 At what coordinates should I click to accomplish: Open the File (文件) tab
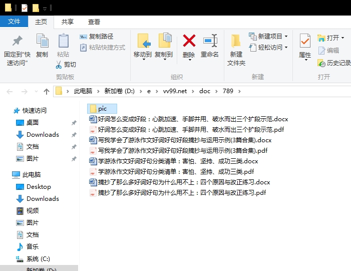14,22
